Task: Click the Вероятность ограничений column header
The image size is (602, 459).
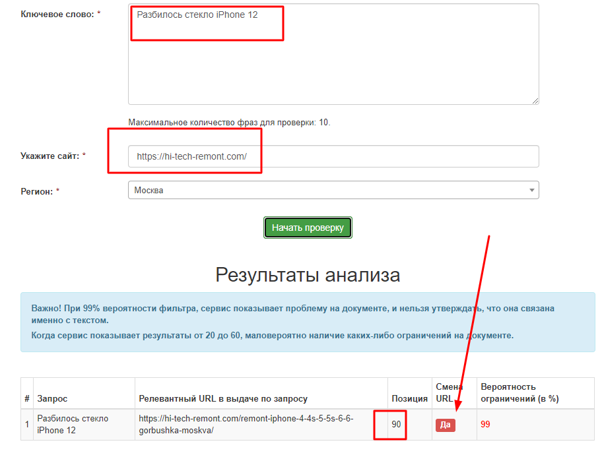Action: (519, 392)
